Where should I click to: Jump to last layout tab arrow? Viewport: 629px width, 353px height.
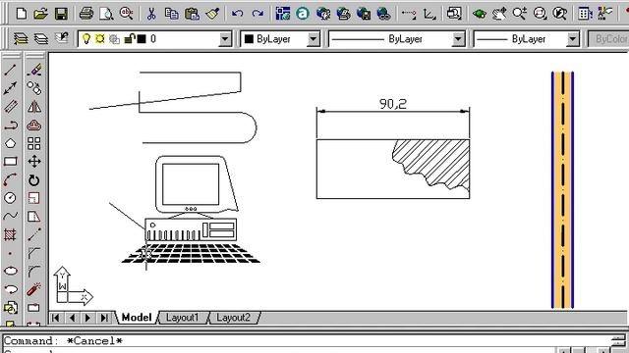[104, 318]
